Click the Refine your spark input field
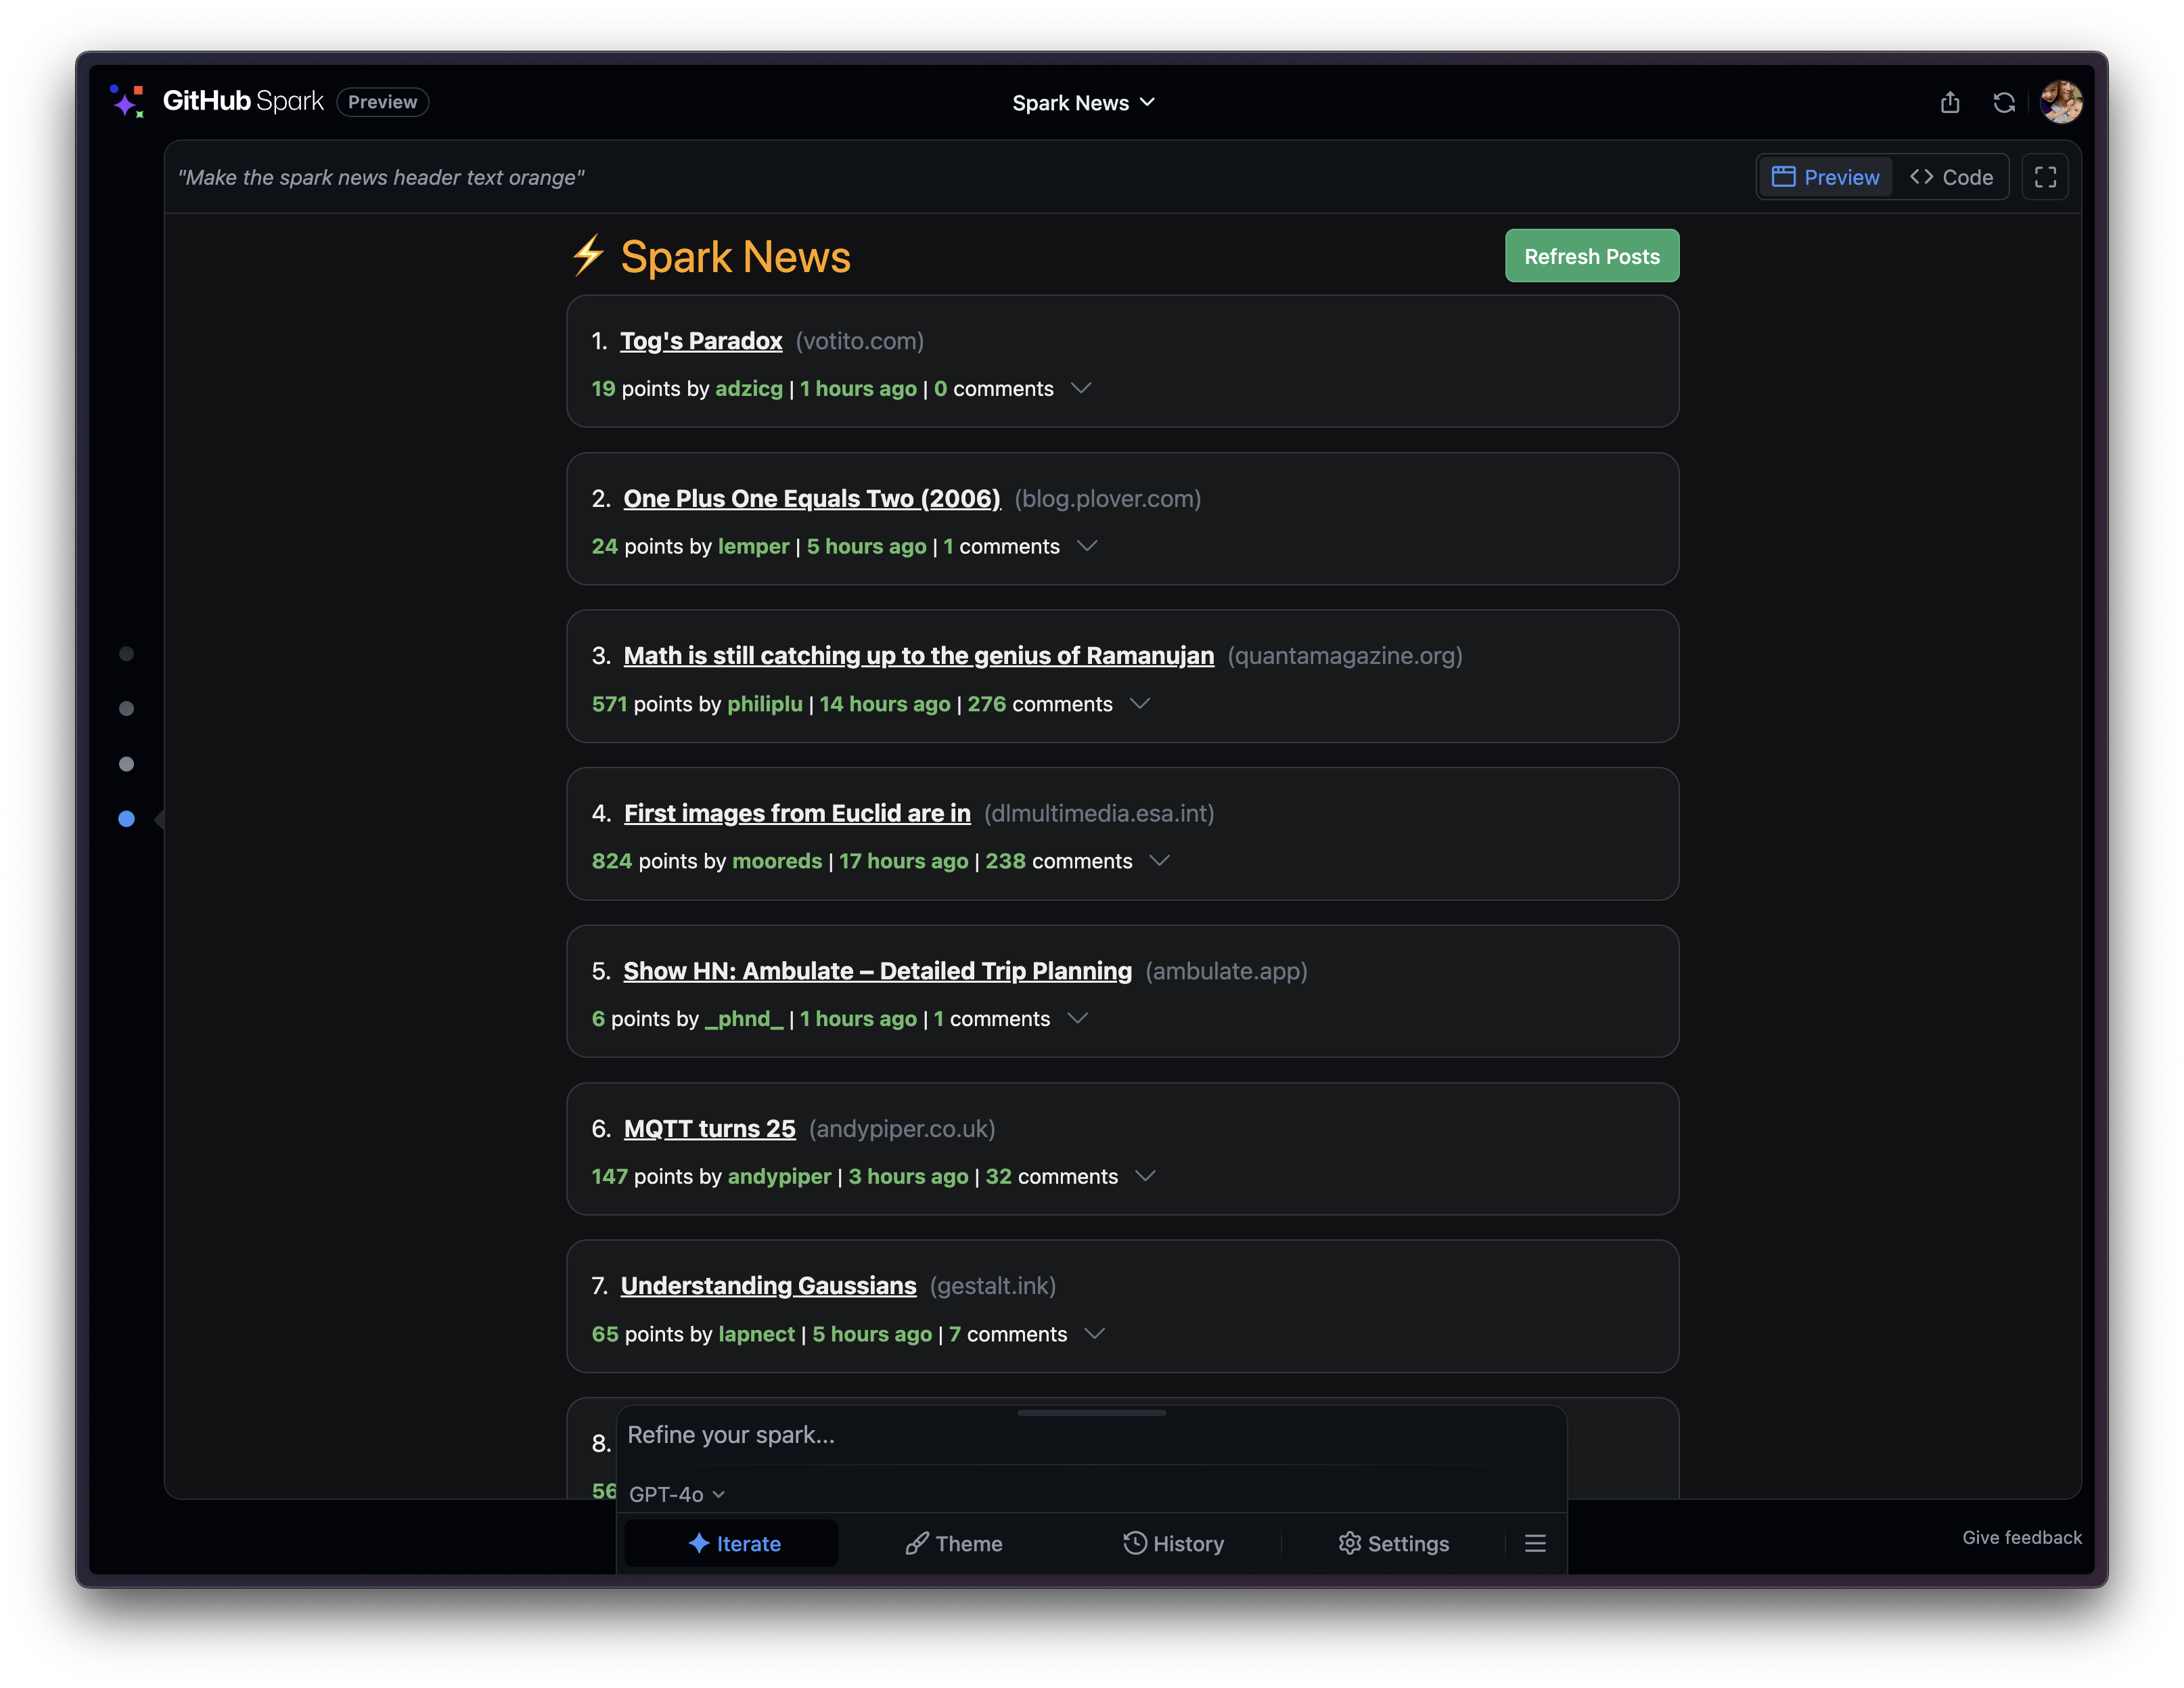The width and height of the screenshot is (2184, 1688). (1090, 1435)
